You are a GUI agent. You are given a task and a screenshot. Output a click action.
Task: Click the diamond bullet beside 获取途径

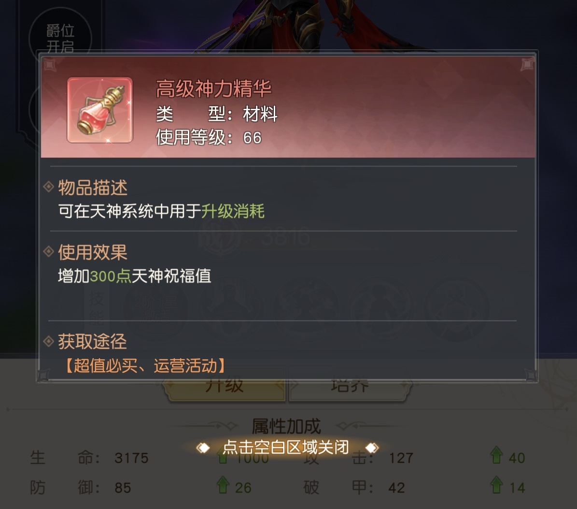(49, 341)
